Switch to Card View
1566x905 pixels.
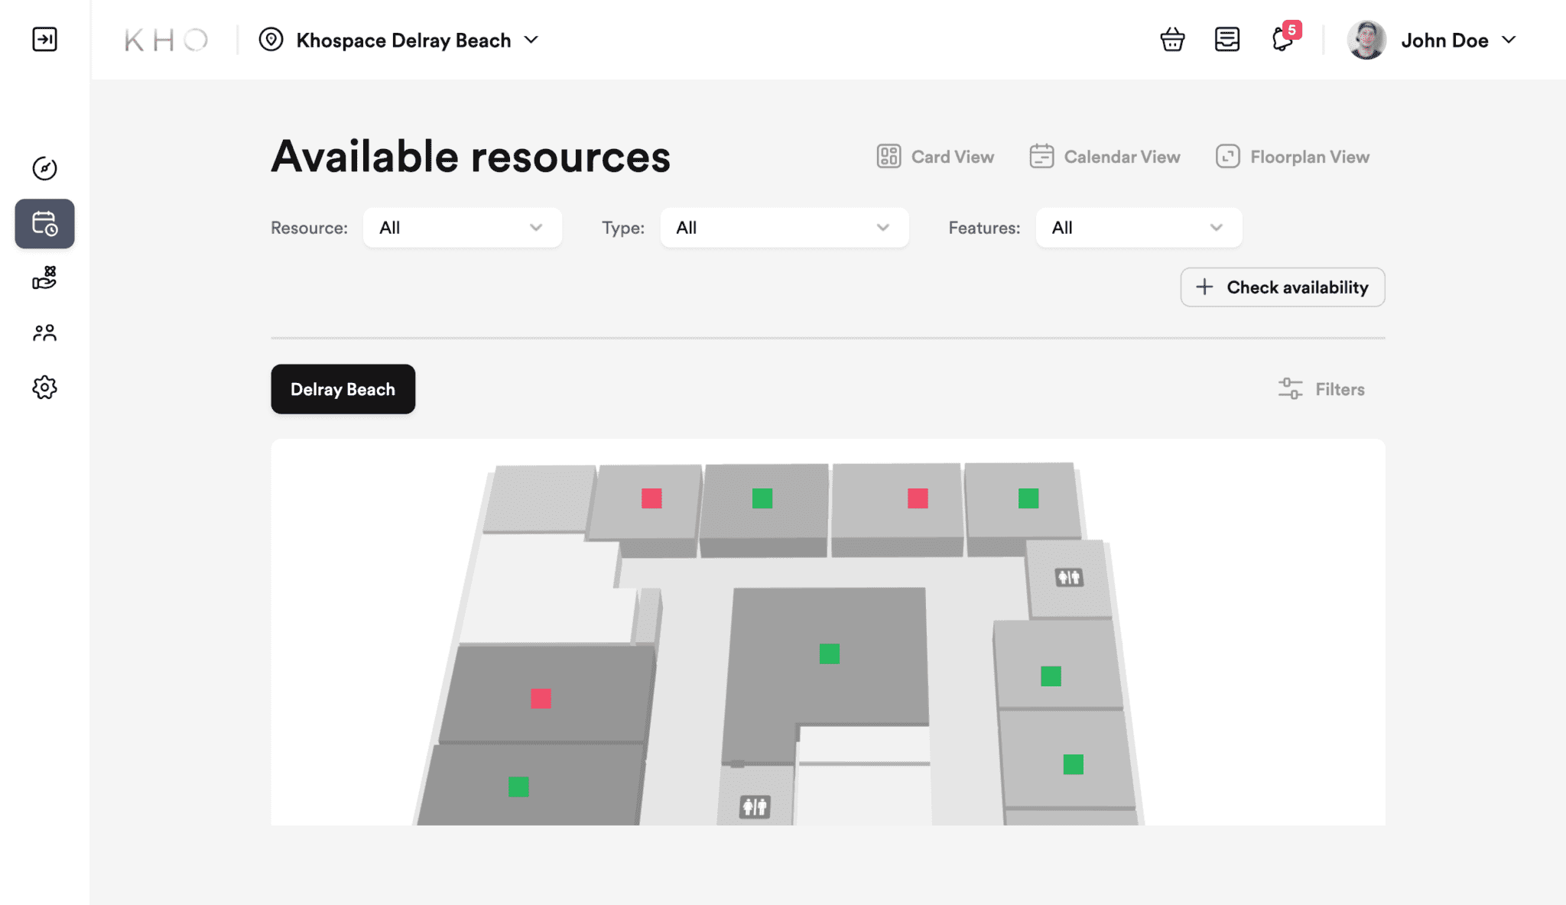click(935, 157)
